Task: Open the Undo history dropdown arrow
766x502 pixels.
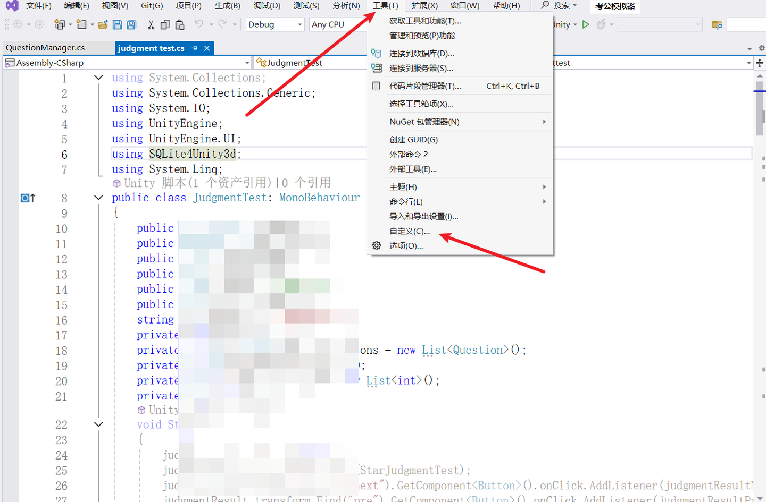Action: 211,24
